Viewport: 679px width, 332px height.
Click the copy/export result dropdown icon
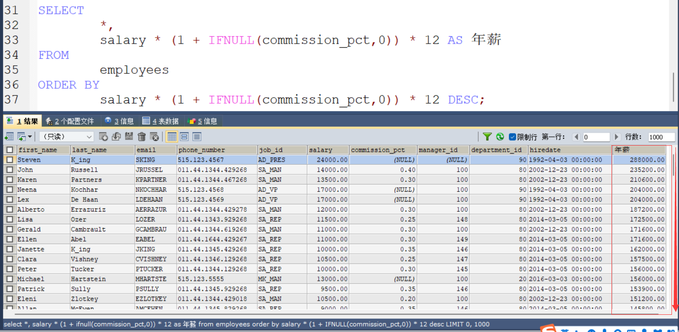pos(24,136)
